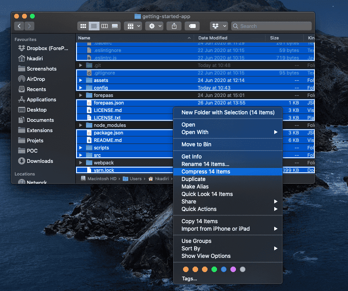Viewport: 348px width, 291px height.
Task: Open Downloads in the sidebar
Action: (x=36, y=161)
